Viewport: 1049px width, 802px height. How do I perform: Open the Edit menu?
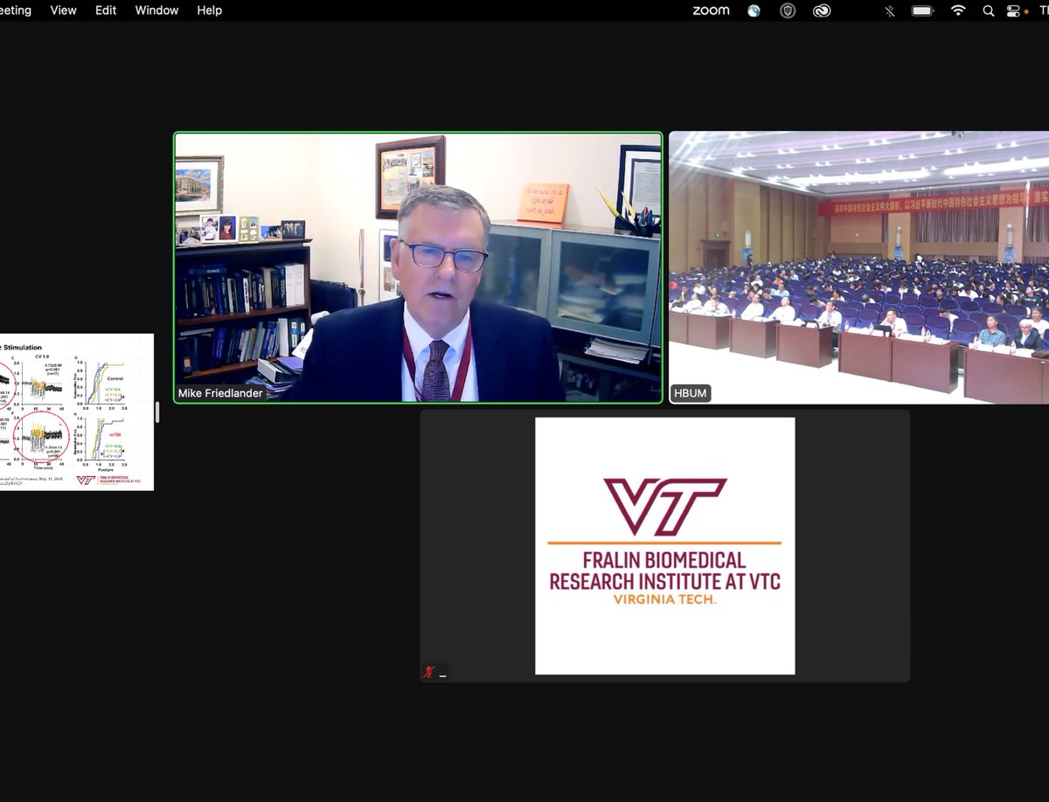click(106, 10)
